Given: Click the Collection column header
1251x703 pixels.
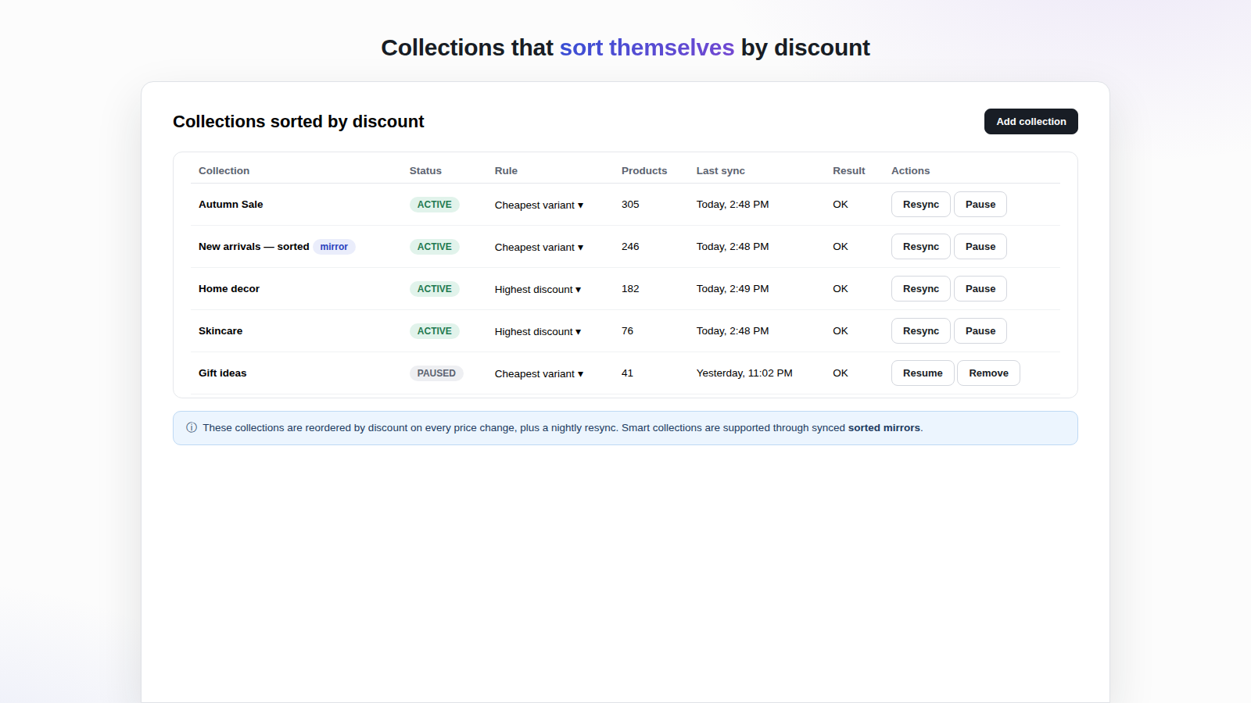Looking at the screenshot, I should [x=224, y=170].
